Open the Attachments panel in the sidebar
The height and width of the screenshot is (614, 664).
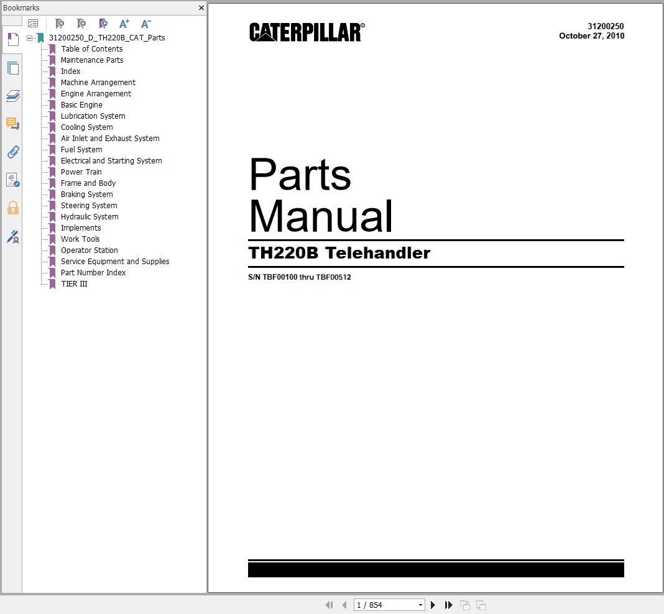[x=12, y=152]
